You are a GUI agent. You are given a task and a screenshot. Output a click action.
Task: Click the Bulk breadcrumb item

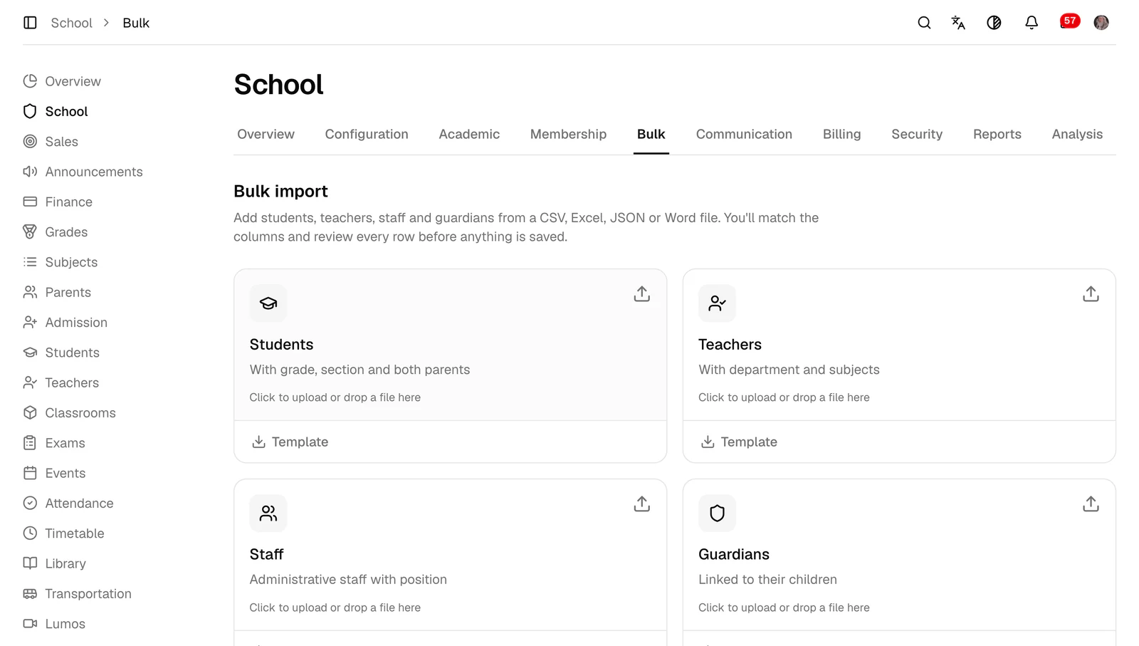(136, 23)
